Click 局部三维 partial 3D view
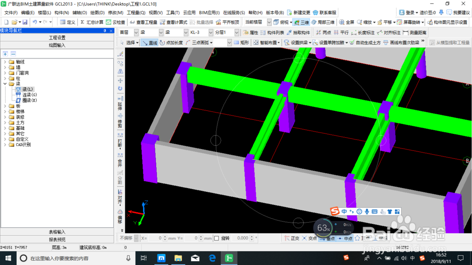Viewport: 472px width, 265px height. (323, 22)
